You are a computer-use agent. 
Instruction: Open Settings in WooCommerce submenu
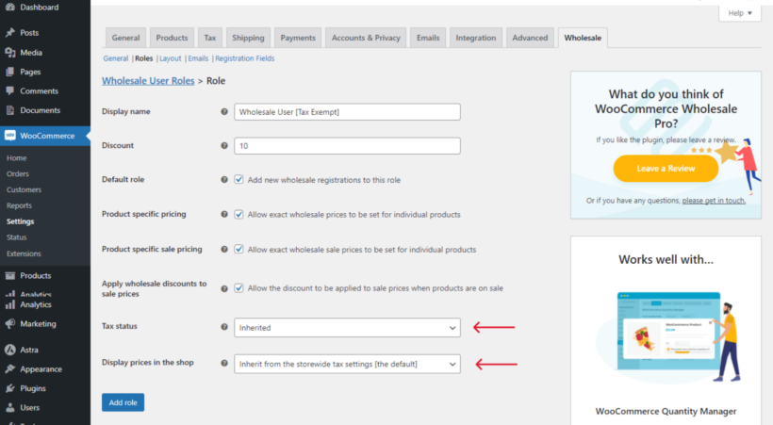coord(20,221)
